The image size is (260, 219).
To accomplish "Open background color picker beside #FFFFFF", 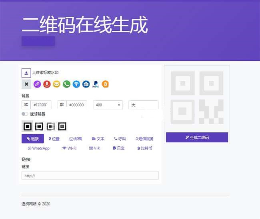I will (x=26, y=105).
